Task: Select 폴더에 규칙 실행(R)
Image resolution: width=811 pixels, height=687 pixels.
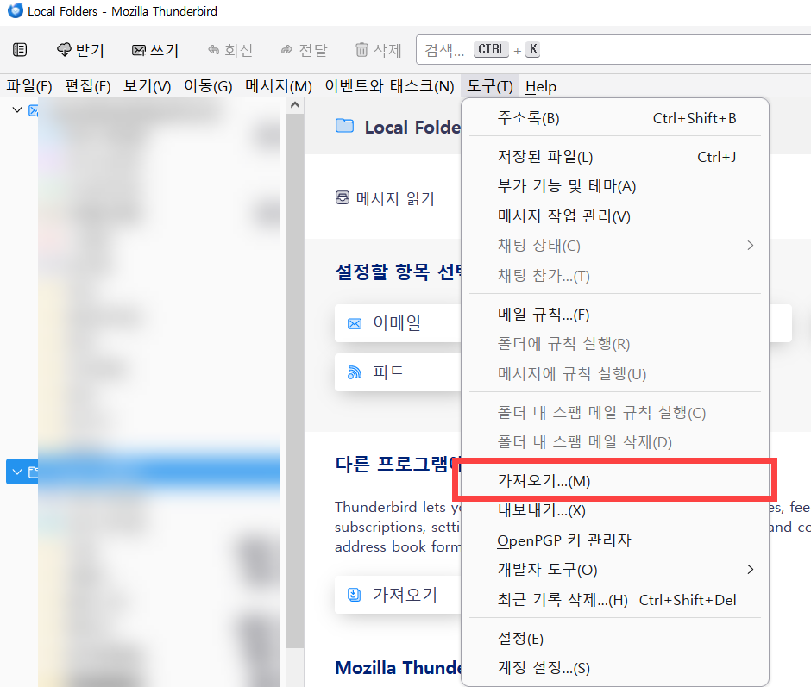Action: [x=615, y=344]
